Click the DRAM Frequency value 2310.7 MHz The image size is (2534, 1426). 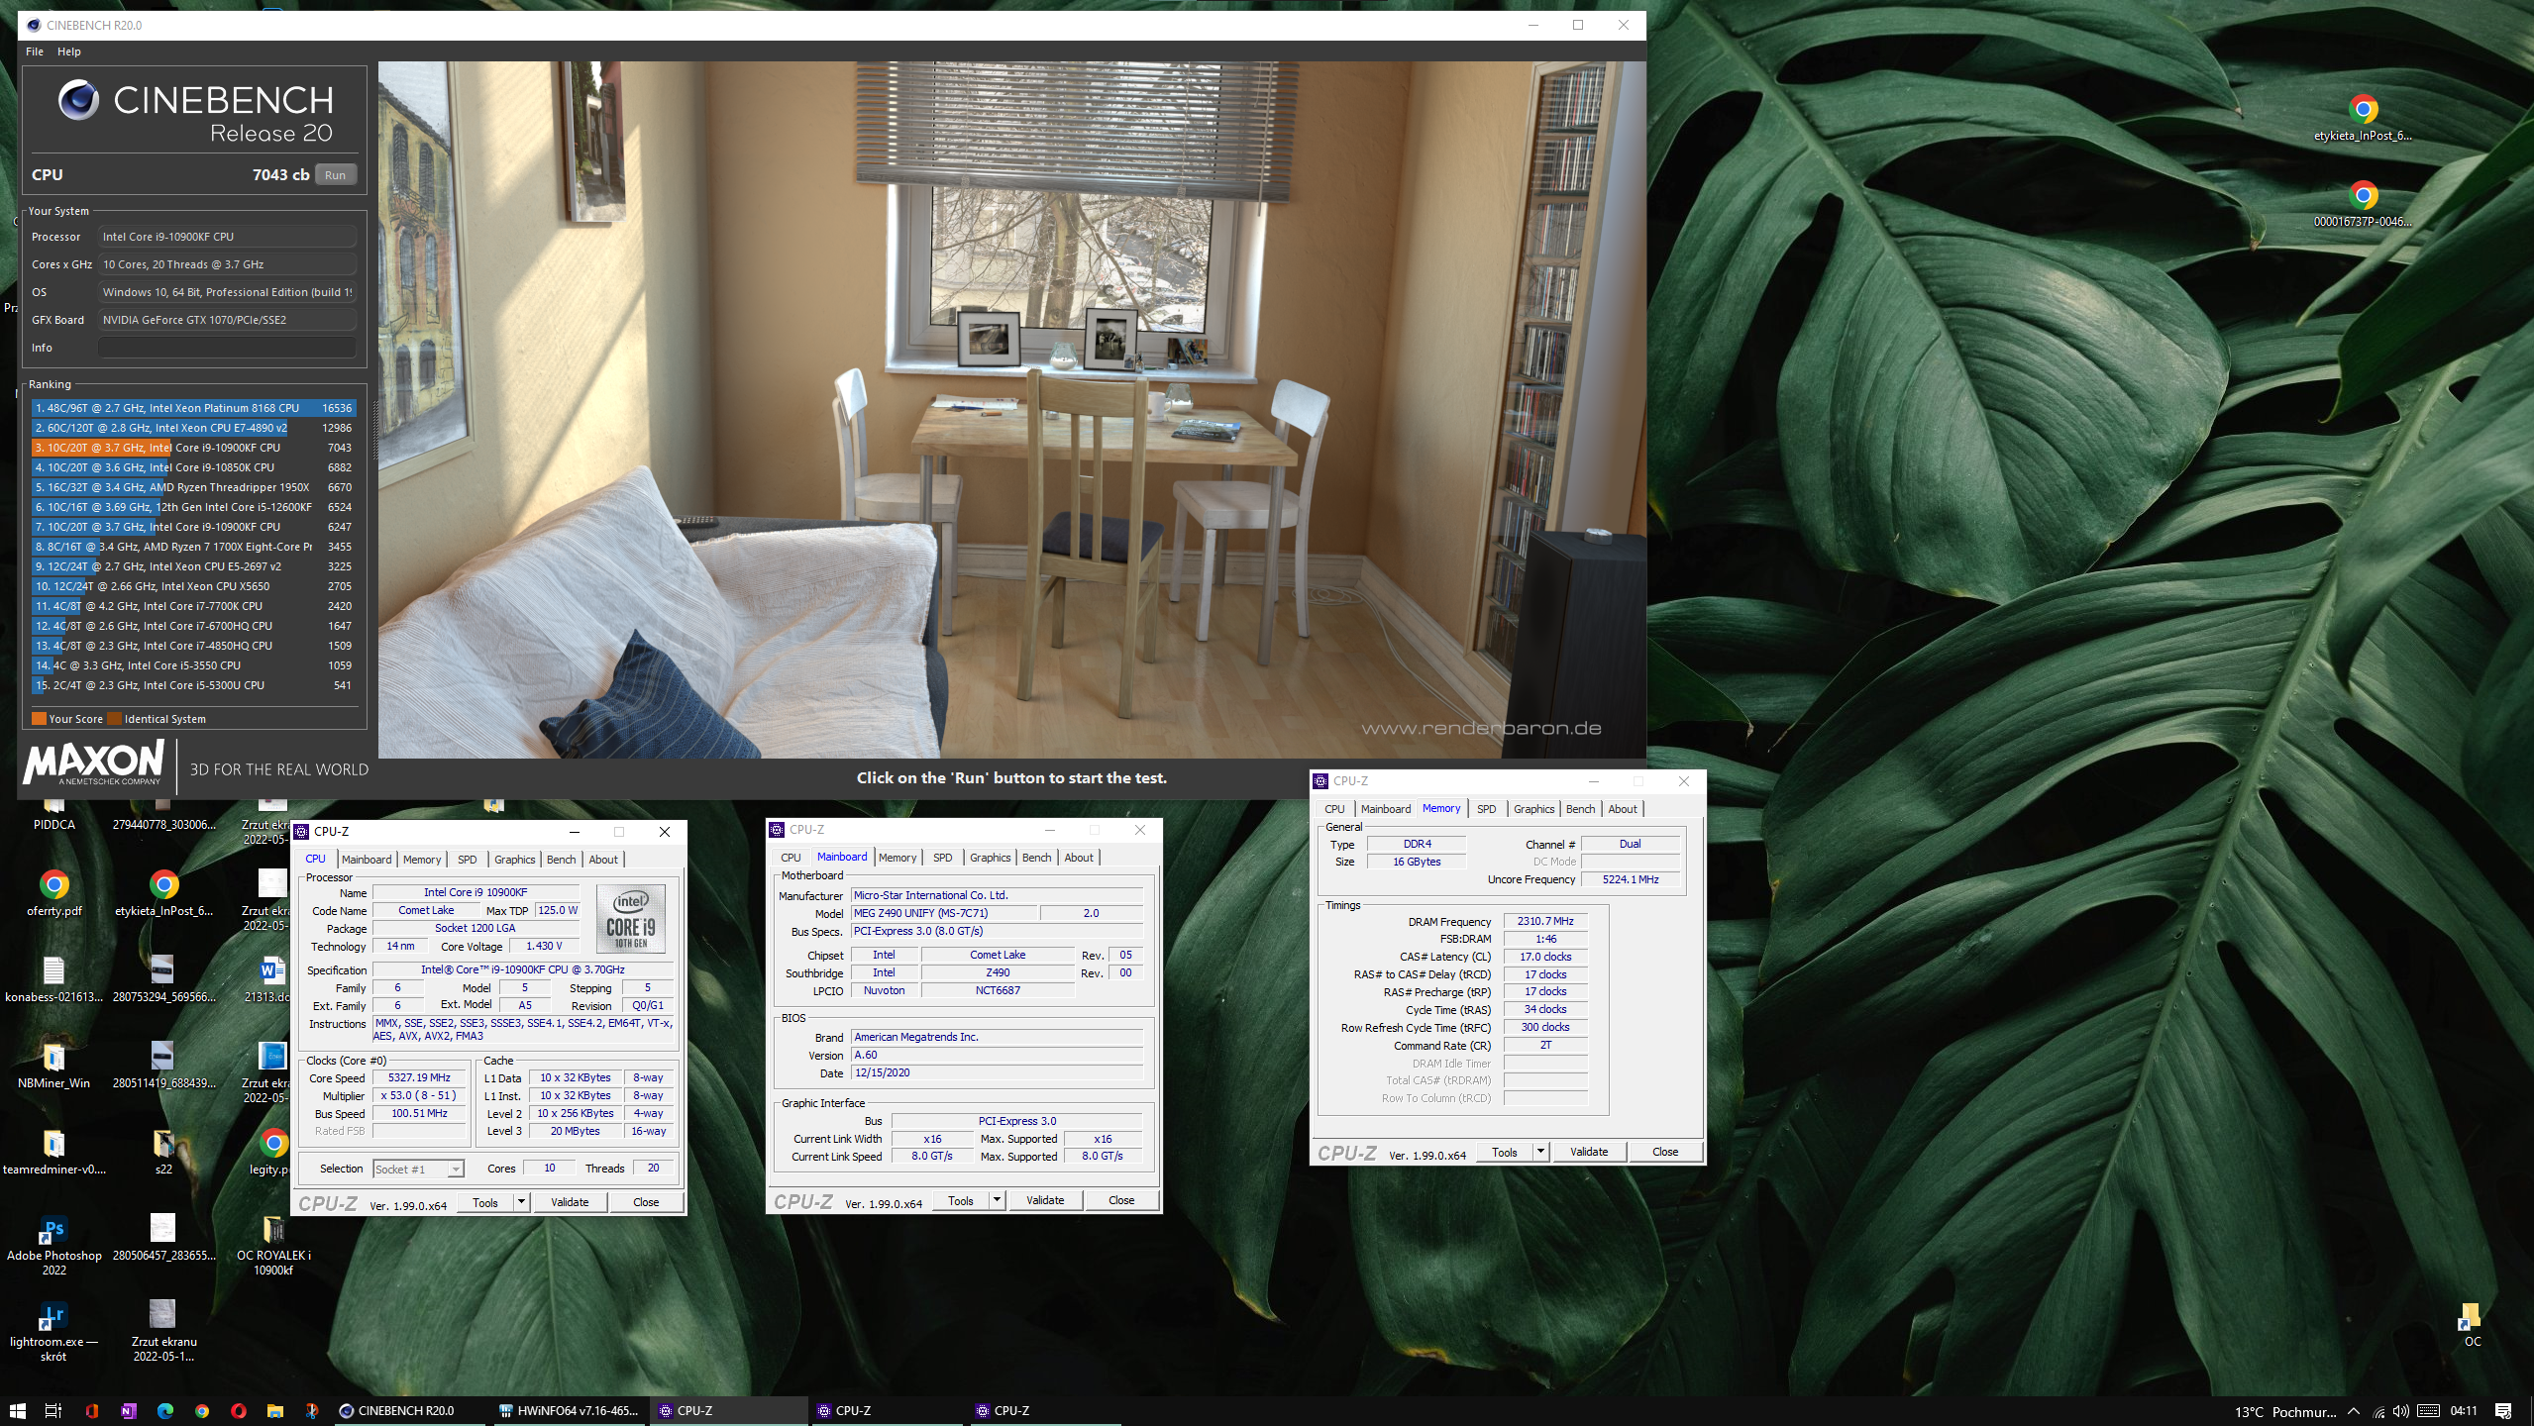tap(1544, 921)
